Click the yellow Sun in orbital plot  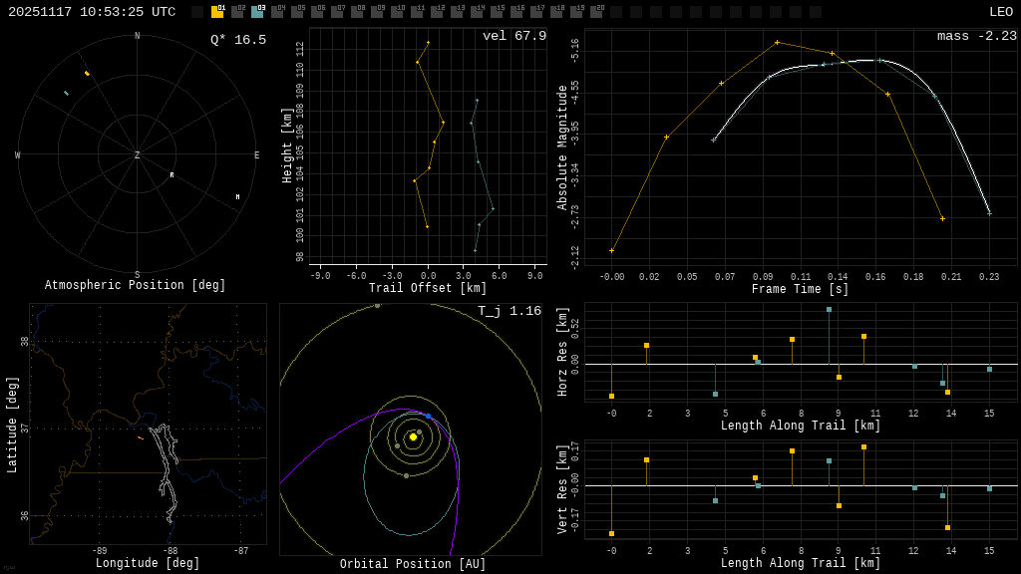(x=413, y=436)
